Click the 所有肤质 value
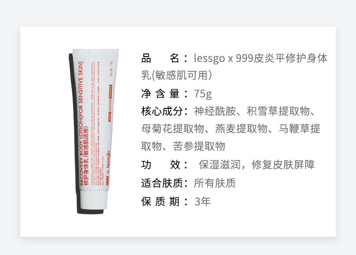 (215, 183)
